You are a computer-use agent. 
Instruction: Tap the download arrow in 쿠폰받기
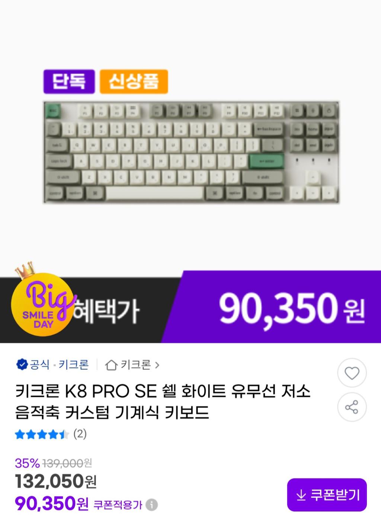301,495
